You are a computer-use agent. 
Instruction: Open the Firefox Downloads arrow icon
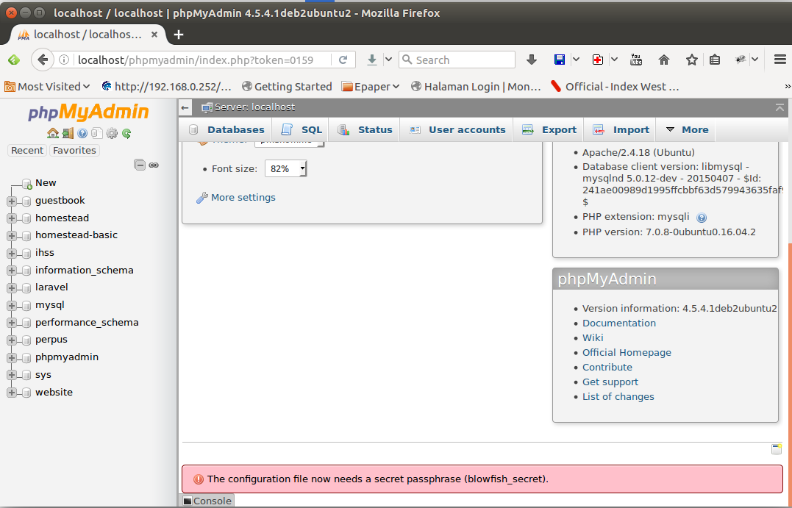tap(532, 60)
